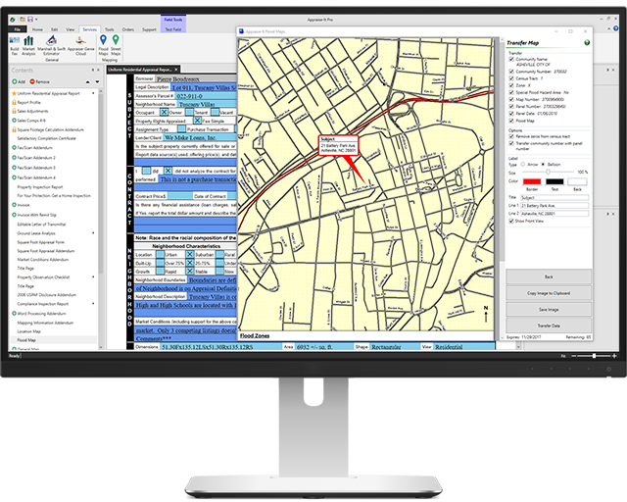Select Flood Map in Contents list
The image size is (627, 502).
pos(26,340)
